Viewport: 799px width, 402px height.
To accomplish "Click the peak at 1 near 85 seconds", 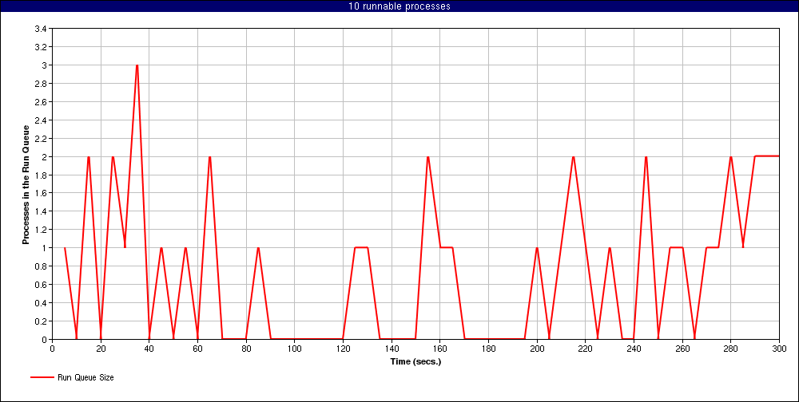I will (258, 248).
